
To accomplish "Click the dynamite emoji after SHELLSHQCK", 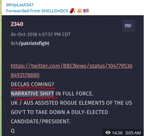I will (73, 11).
